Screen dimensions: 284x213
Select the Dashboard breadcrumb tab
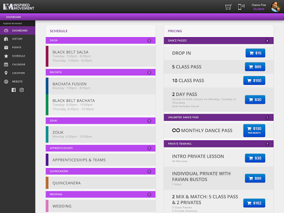pos(13,17)
